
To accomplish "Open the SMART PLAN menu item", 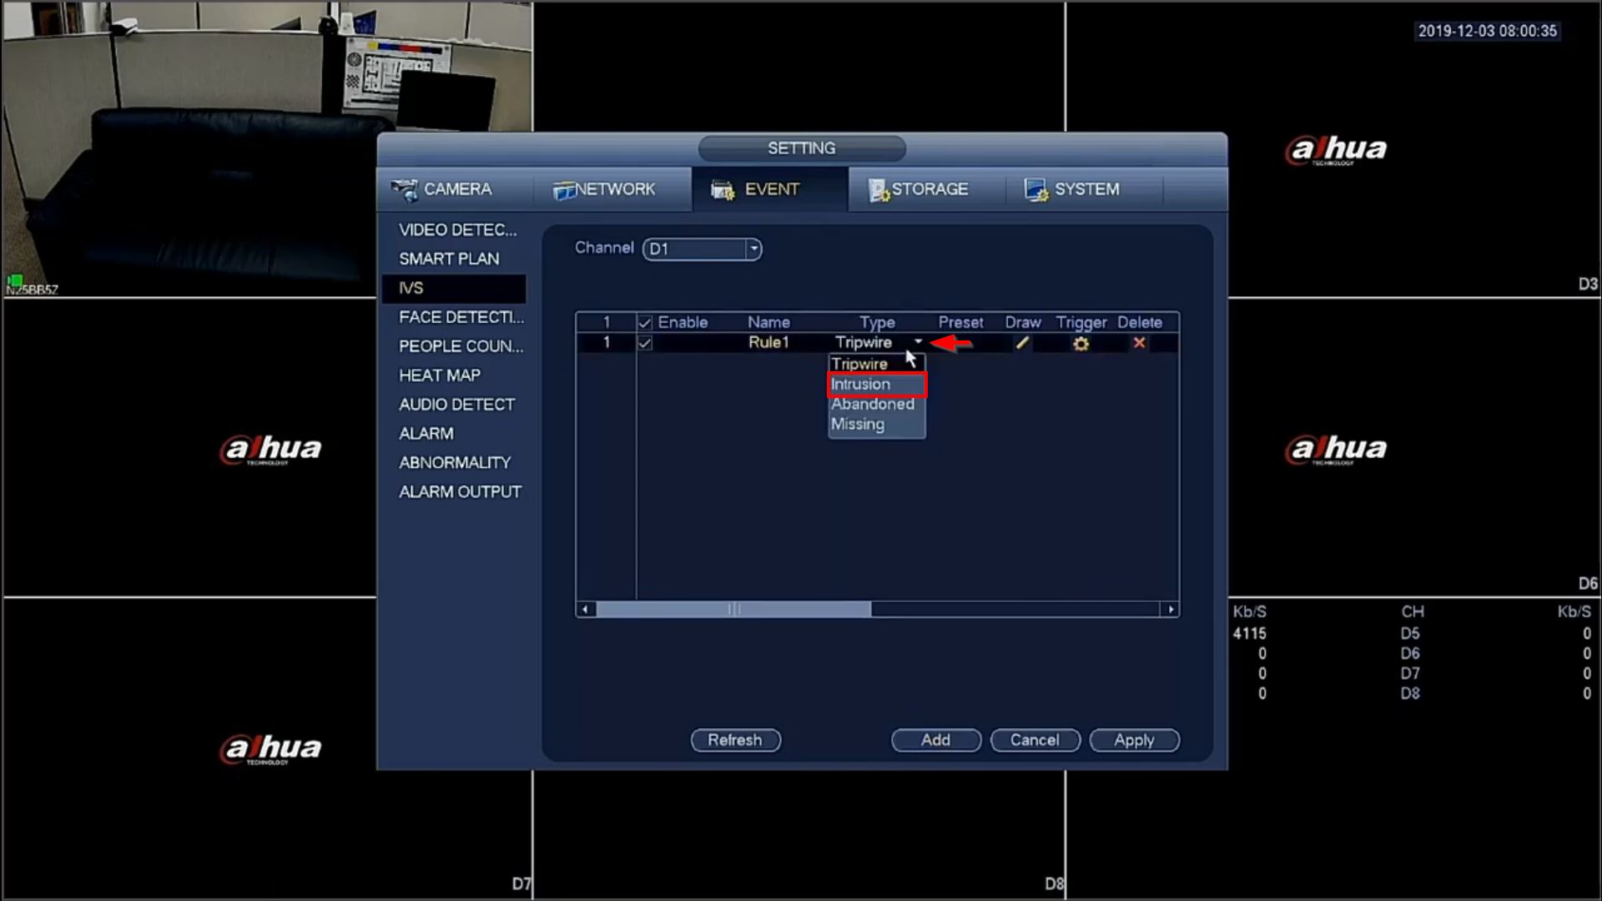I will (x=449, y=259).
